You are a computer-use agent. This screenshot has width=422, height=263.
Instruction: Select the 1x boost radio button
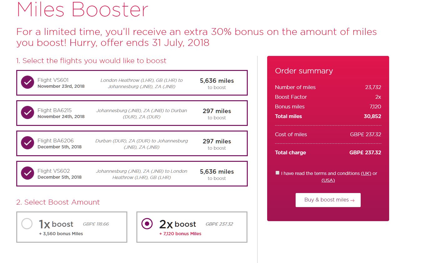pos(27,224)
